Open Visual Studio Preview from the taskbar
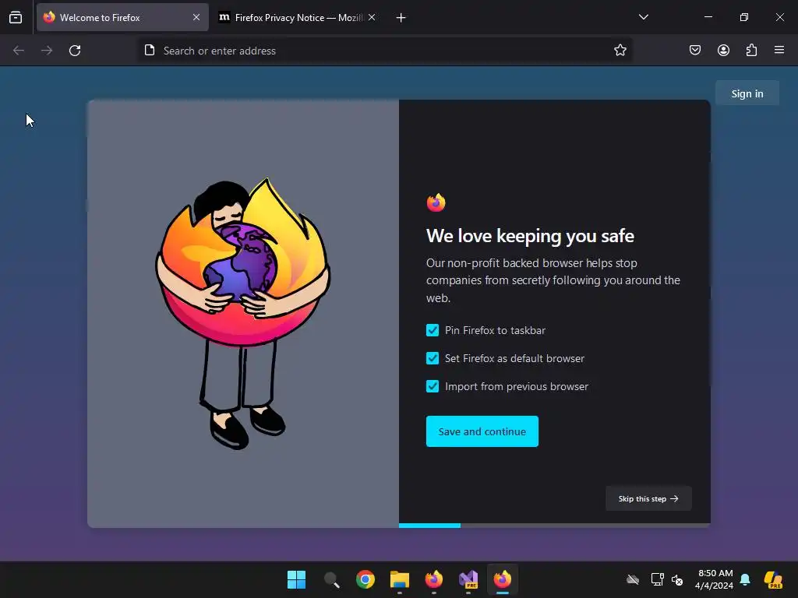The height and width of the screenshot is (598, 798). click(x=468, y=579)
